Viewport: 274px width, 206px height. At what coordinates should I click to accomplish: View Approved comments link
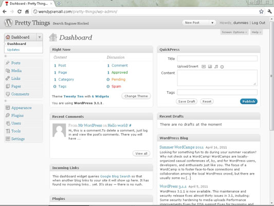(120, 73)
